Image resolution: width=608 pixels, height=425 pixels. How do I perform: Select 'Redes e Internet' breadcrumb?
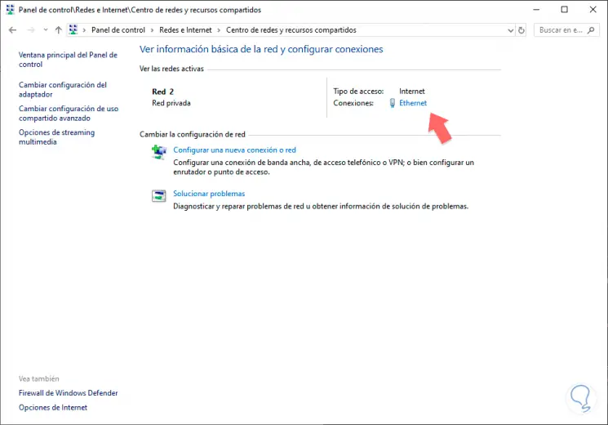tap(185, 30)
